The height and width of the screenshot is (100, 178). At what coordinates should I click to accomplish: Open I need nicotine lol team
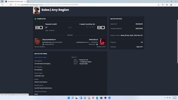click(87, 24)
